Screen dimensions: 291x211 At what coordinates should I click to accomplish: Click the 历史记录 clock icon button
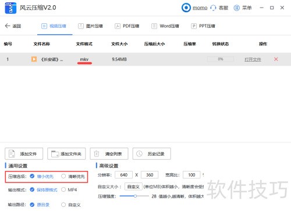click(152, 154)
